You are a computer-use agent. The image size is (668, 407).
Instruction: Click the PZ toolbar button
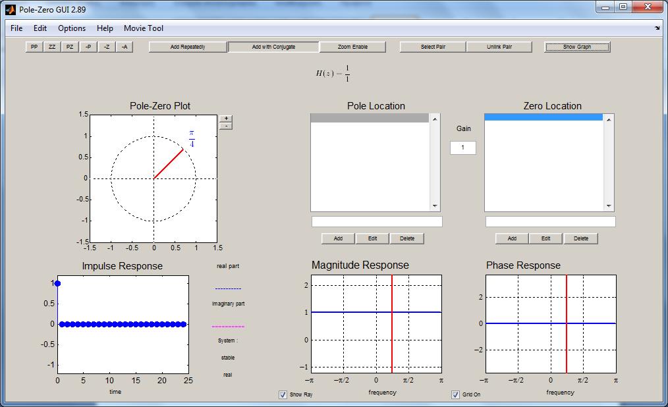(x=70, y=47)
